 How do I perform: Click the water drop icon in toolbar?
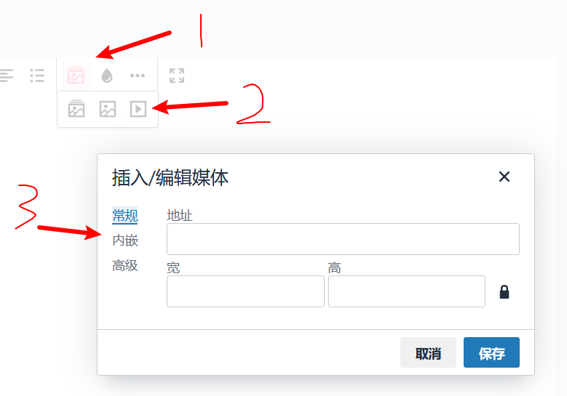[x=107, y=76]
